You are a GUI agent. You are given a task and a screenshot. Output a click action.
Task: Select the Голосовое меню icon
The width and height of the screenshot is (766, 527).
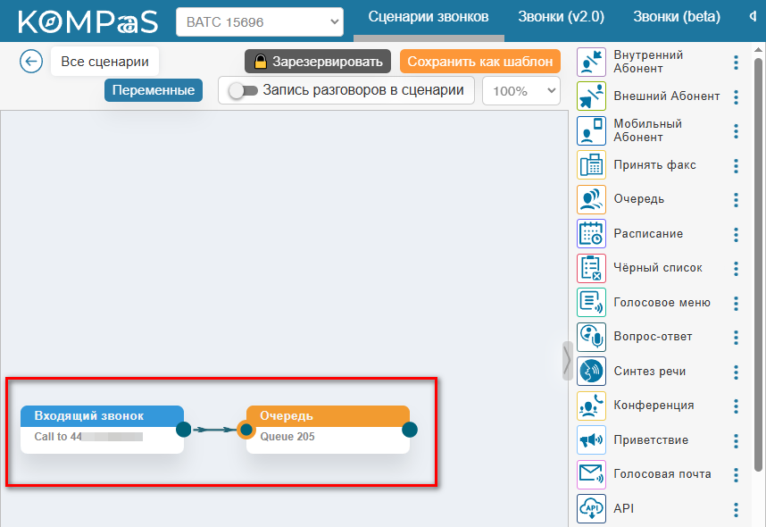pyautogui.click(x=591, y=303)
